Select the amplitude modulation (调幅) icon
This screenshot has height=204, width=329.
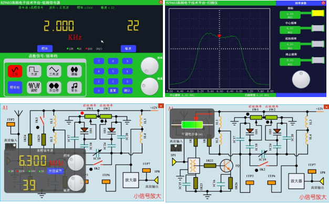[x=74, y=71]
